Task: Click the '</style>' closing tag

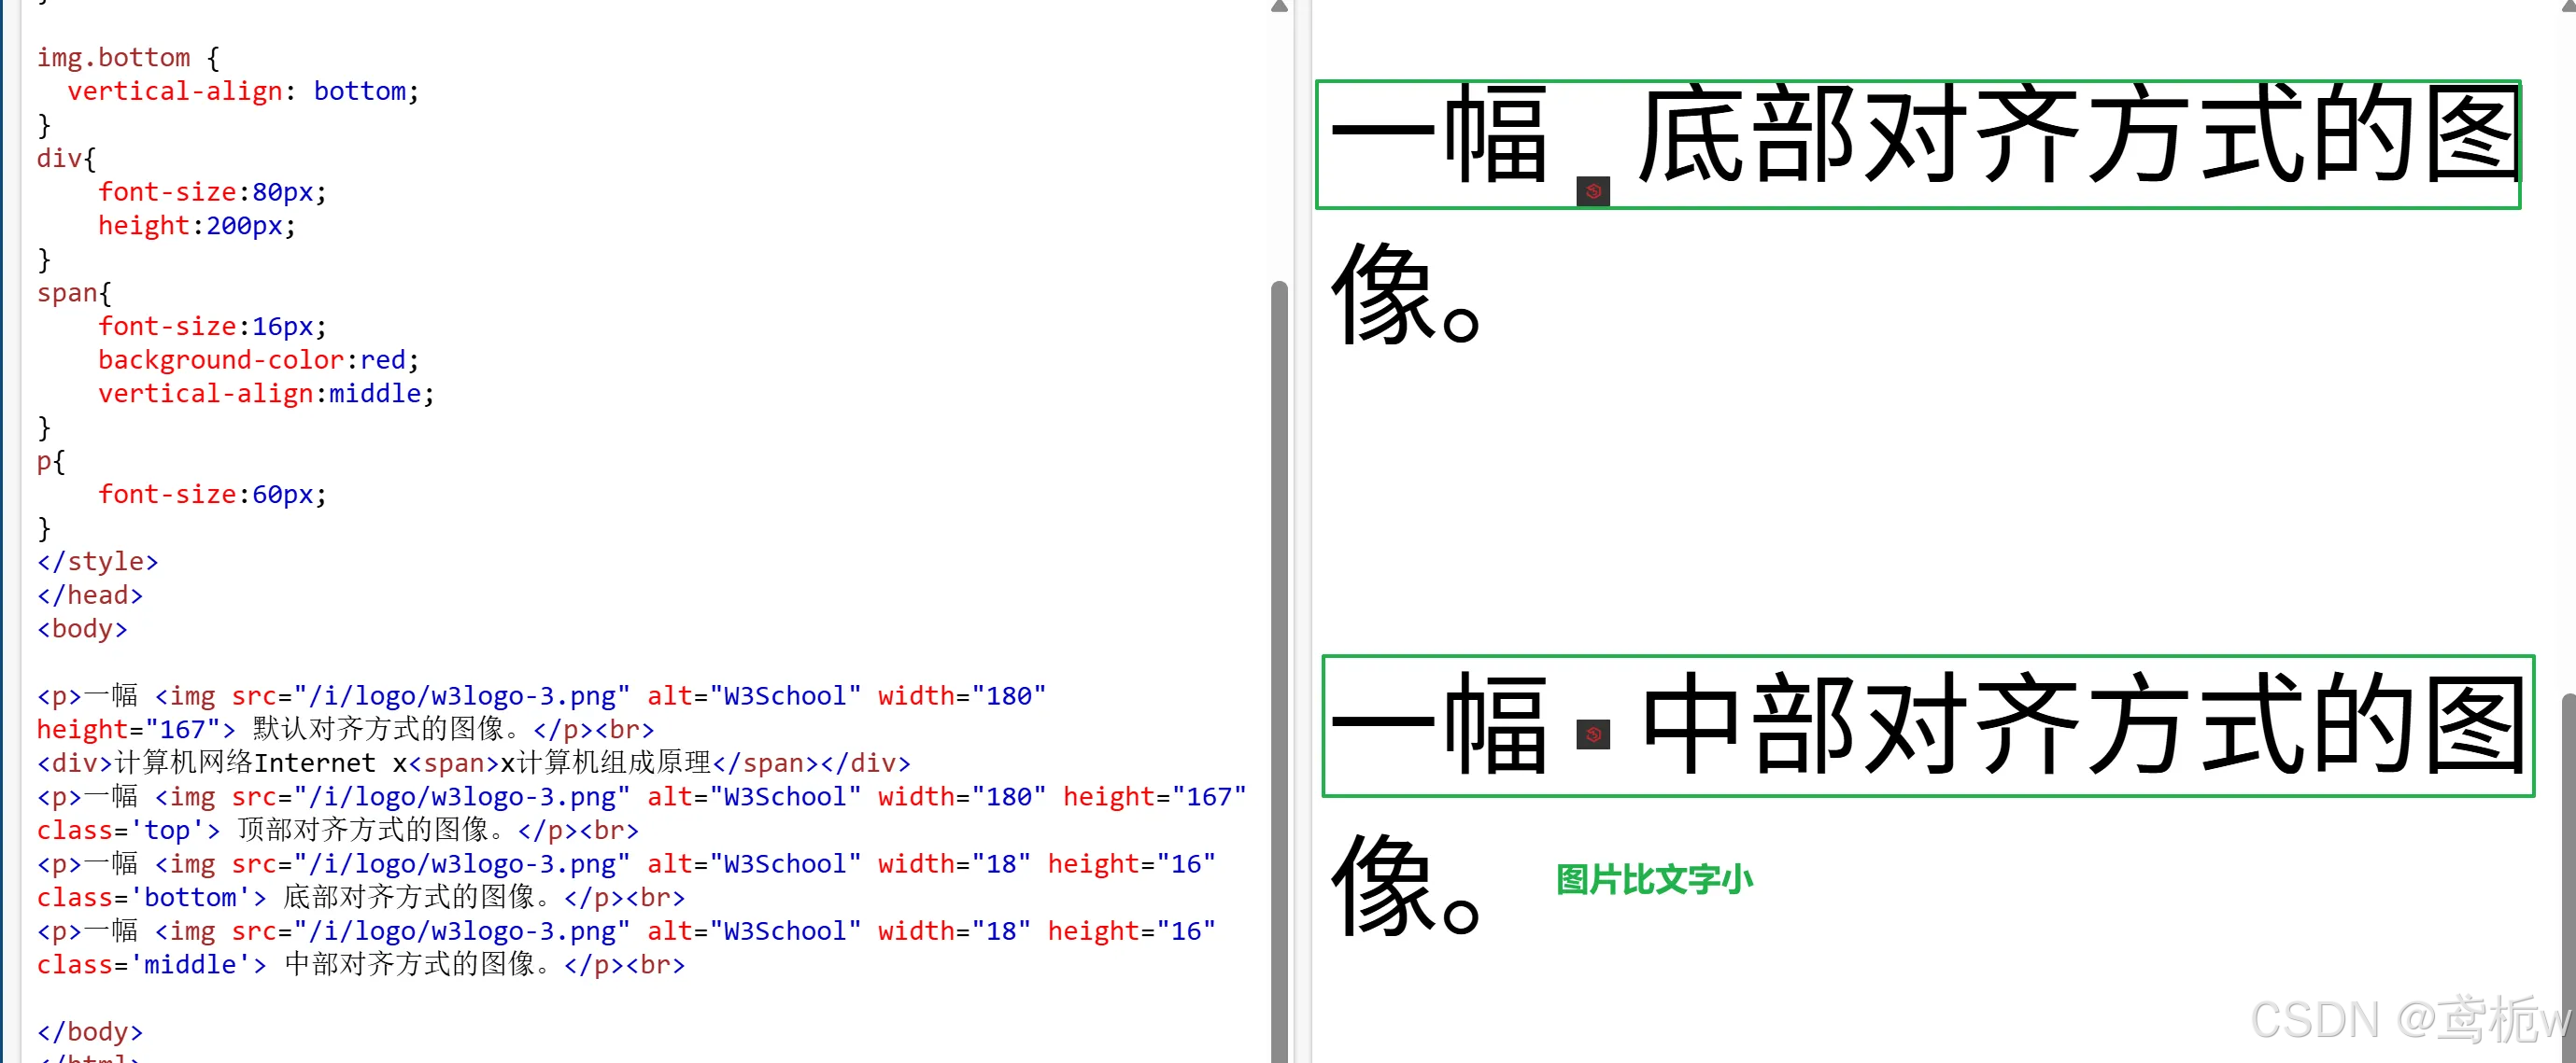Action: pos(98,562)
